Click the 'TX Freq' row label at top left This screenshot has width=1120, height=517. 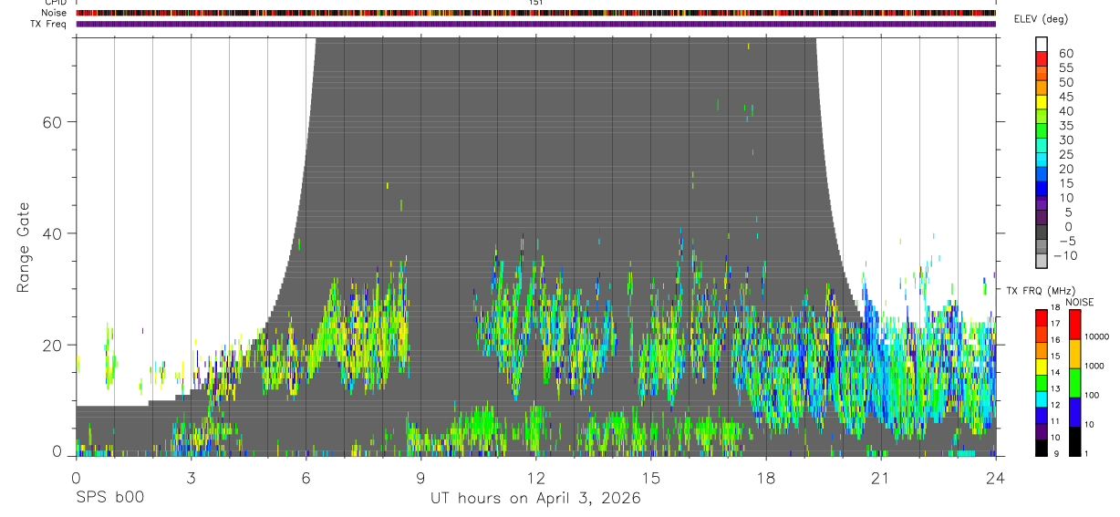coord(49,24)
